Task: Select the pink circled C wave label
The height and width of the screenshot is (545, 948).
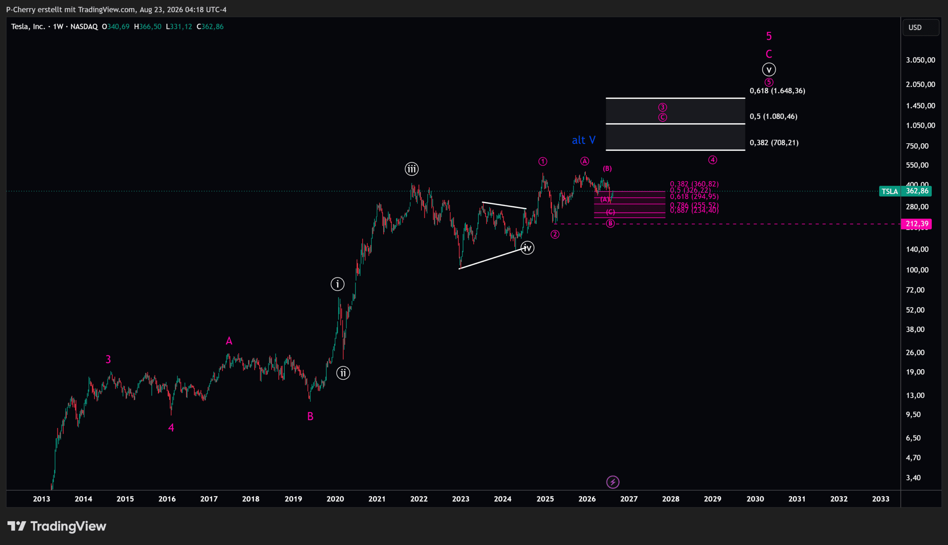Action: (662, 117)
